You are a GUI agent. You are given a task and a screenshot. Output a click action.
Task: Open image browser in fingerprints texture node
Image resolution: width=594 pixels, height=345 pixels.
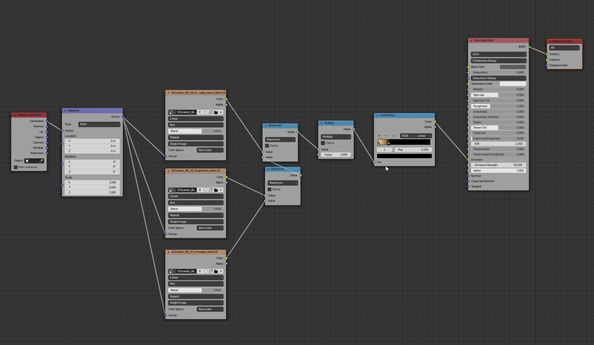tap(172, 190)
